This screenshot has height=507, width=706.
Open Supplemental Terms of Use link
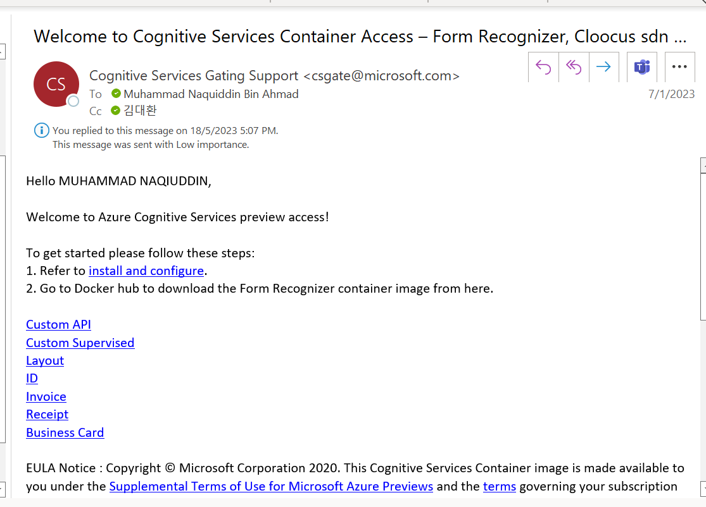coord(271,486)
